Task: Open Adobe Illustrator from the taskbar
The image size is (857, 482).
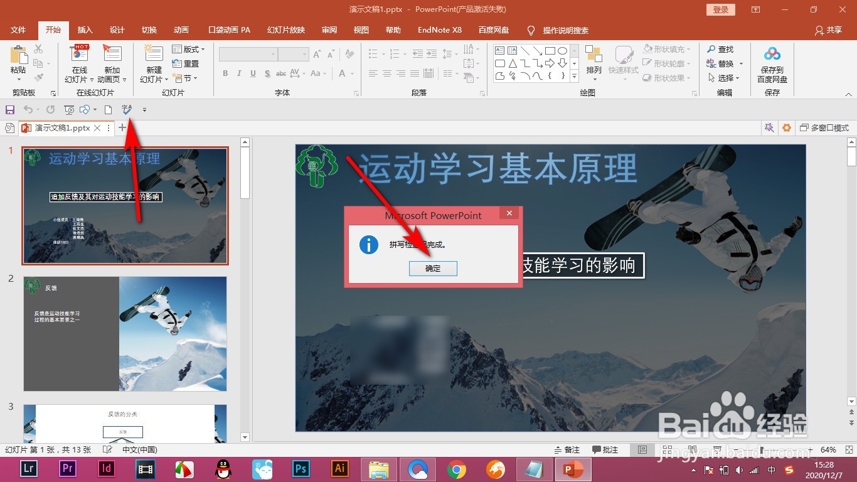Action: click(340, 469)
